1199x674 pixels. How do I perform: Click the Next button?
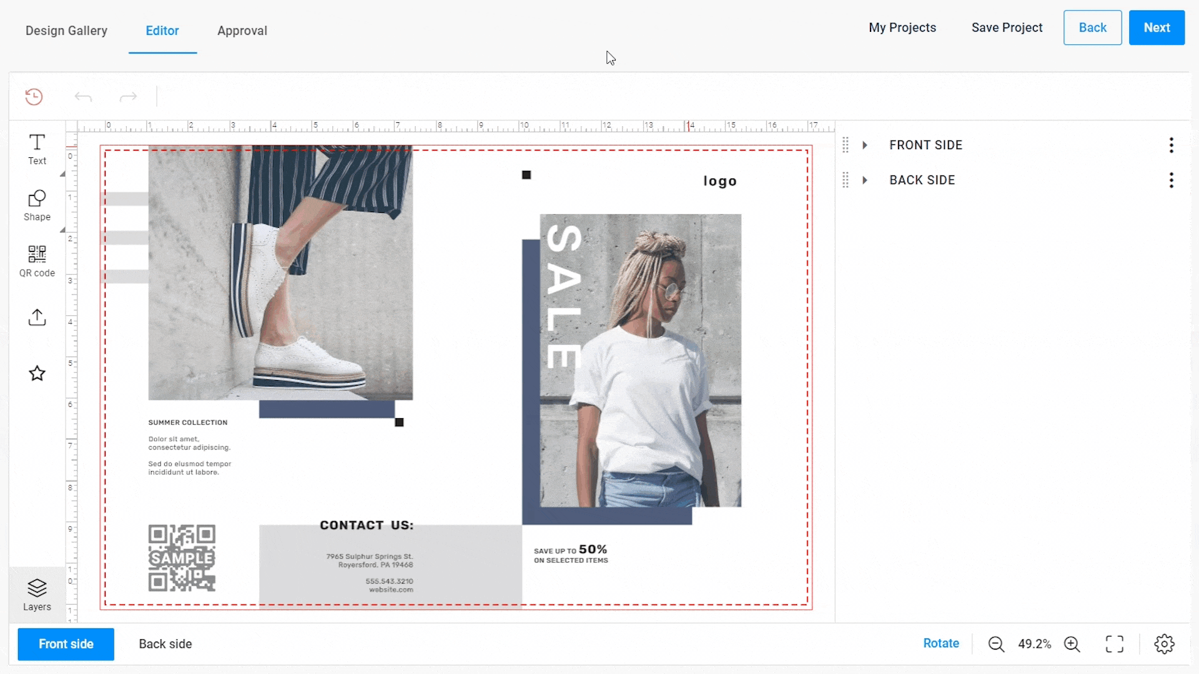click(x=1157, y=27)
